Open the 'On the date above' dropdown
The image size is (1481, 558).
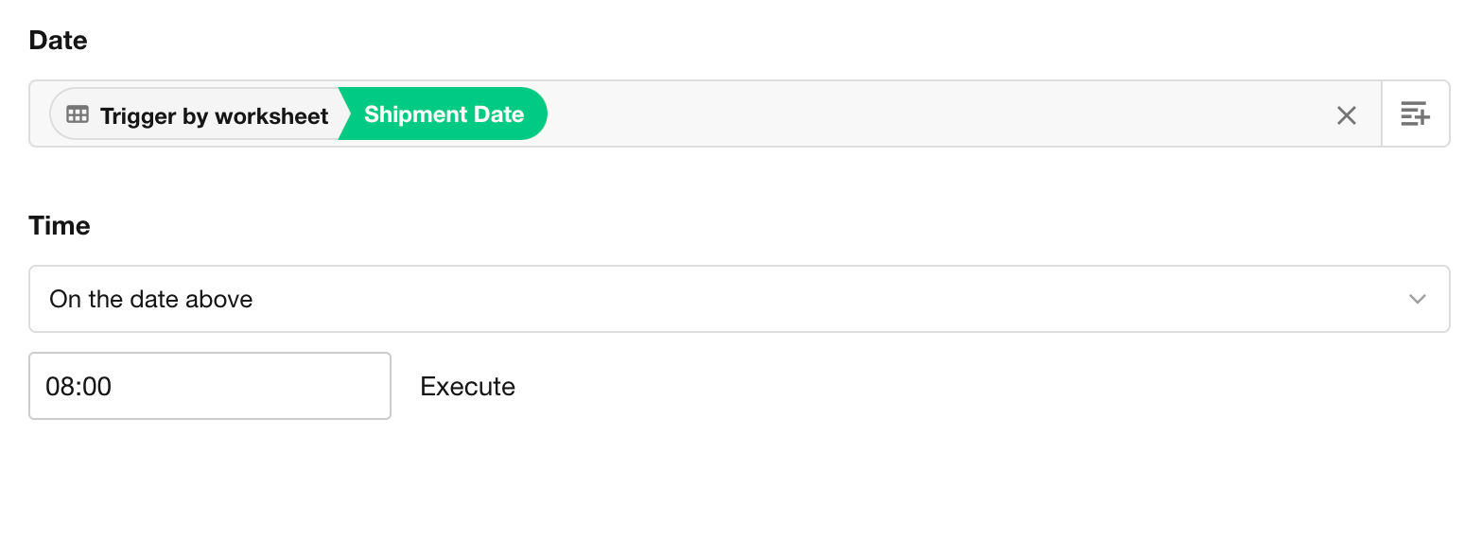click(x=738, y=299)
